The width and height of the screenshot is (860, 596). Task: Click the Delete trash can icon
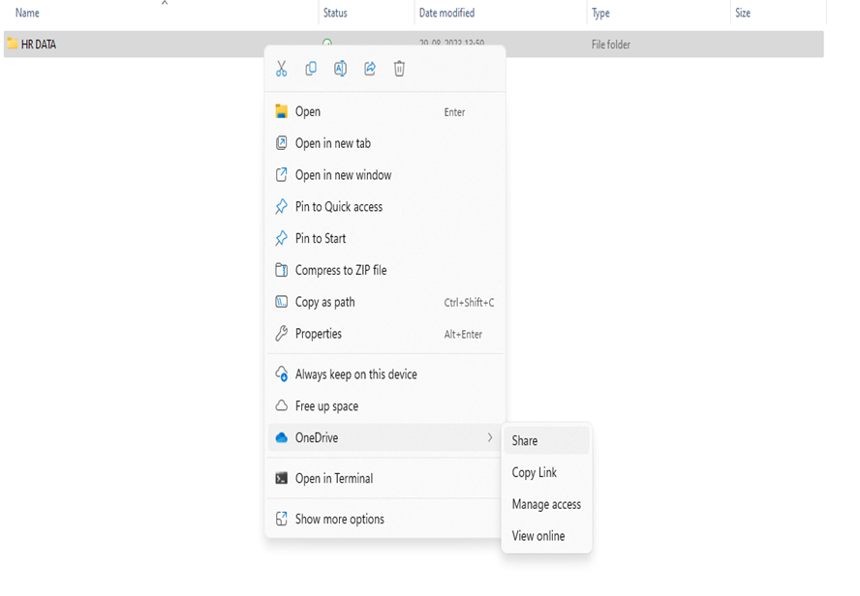coord(399,69)
